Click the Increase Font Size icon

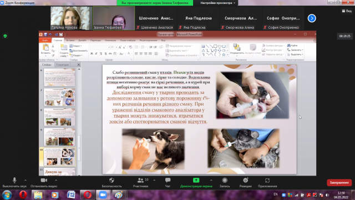tap(120, 47)
